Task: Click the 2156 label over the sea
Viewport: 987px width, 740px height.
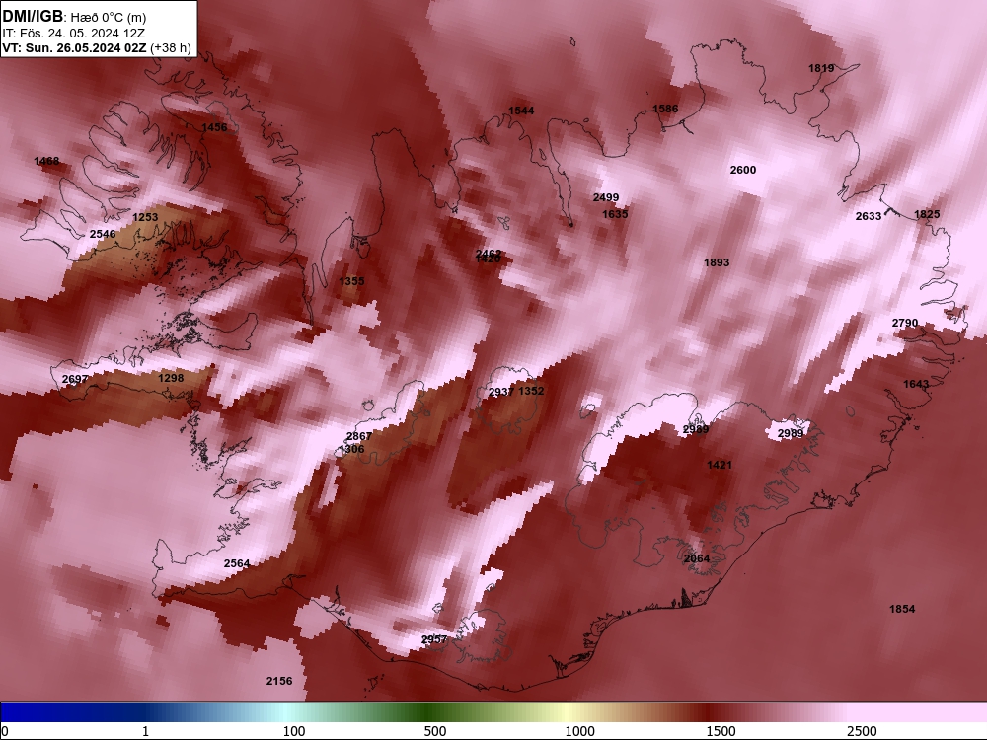Action: click(279, 681)
